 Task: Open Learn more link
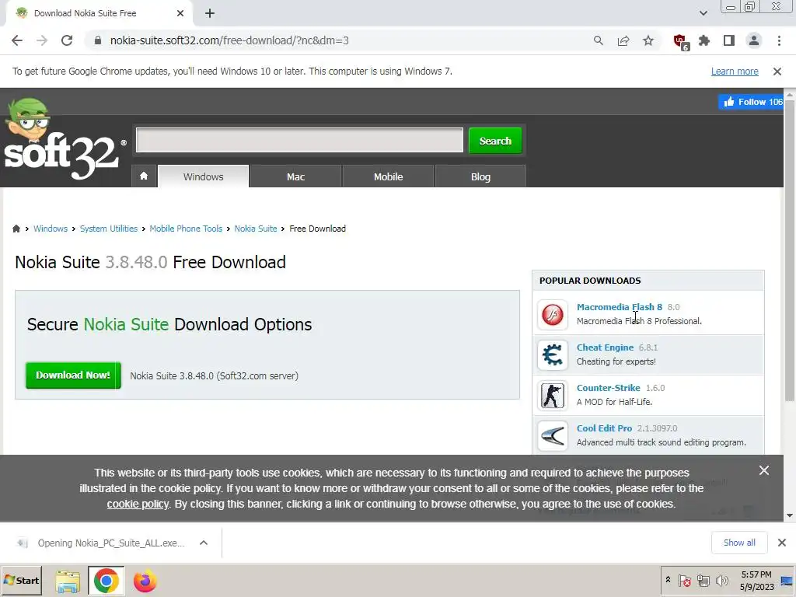pos(735,72)
